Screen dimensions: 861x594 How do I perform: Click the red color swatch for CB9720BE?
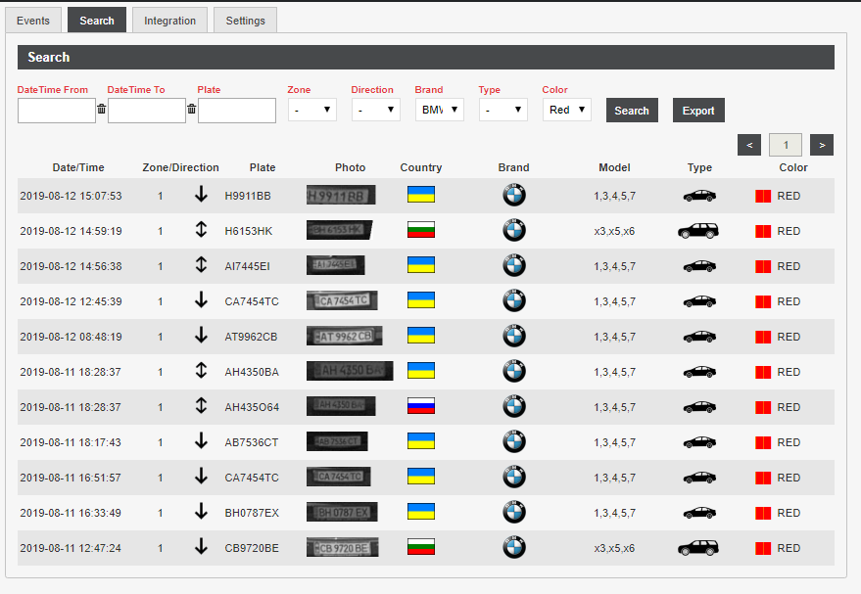(x=763, y=548)
